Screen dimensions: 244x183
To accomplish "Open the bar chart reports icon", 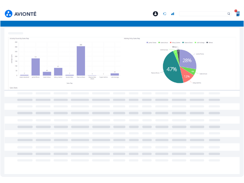I will click(172, 13).
